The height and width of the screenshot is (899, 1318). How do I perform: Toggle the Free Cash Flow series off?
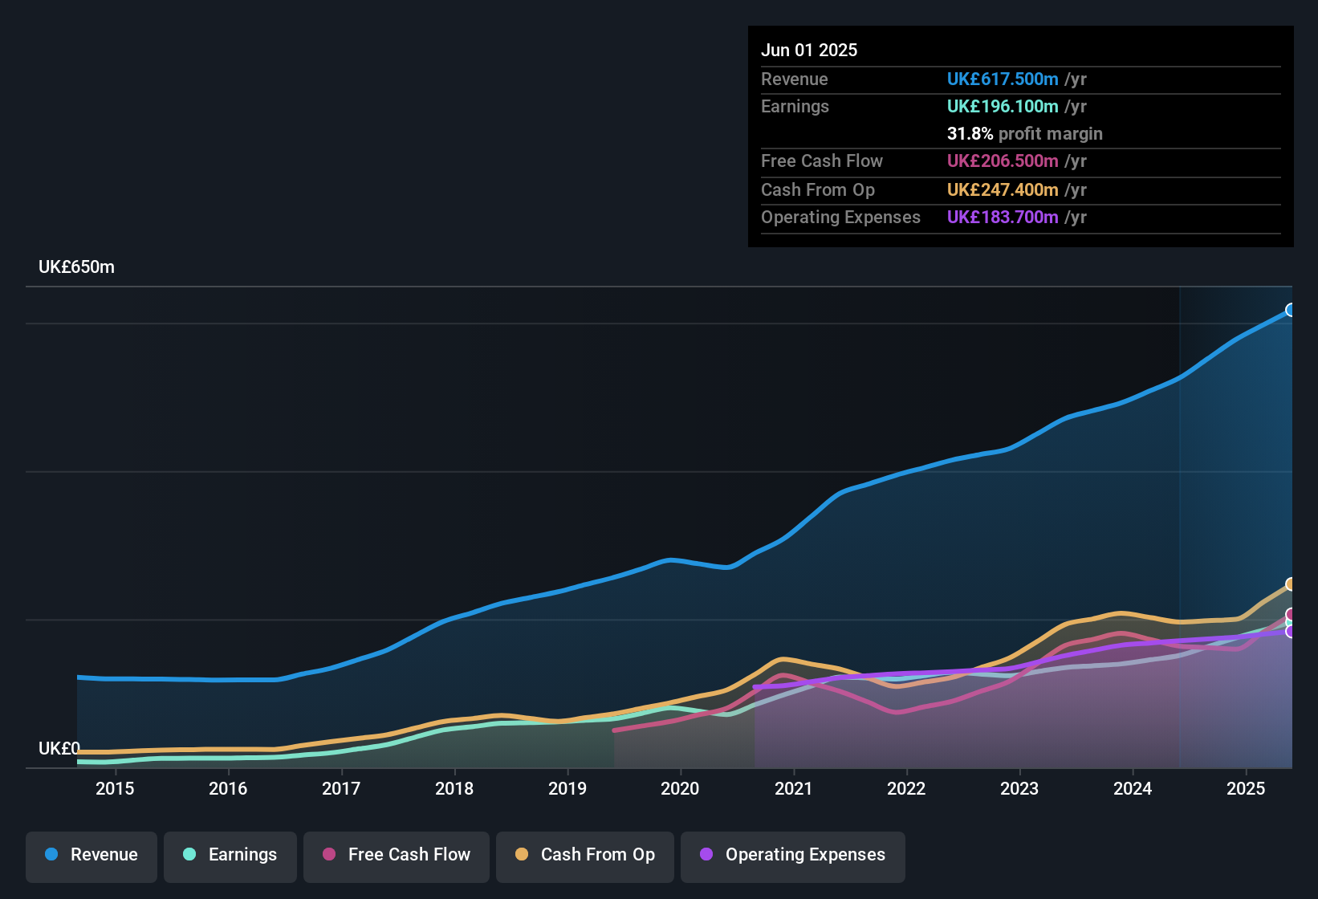coord(396,856)
